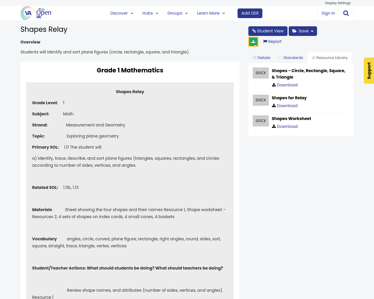Open the Save dropdown button
This screenshot has width=374, height=299.
click(303, 31)
